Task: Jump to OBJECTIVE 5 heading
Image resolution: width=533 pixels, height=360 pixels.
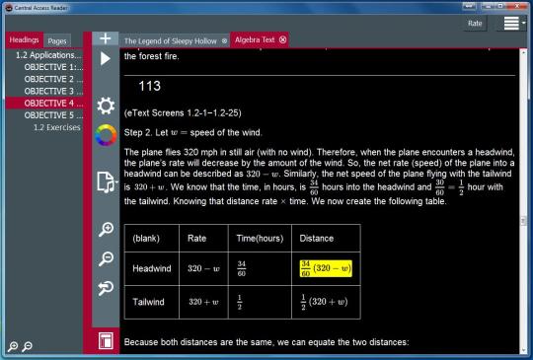Action: point(53,115)
